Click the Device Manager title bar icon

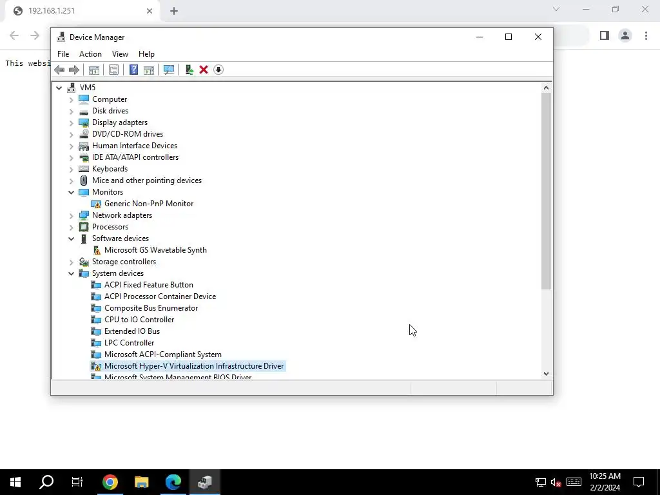click(61, 37)
